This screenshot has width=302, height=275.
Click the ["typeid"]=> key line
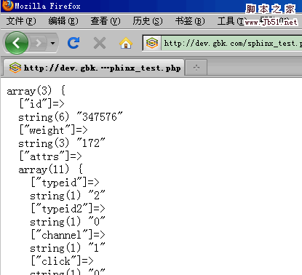click(65, 183)
